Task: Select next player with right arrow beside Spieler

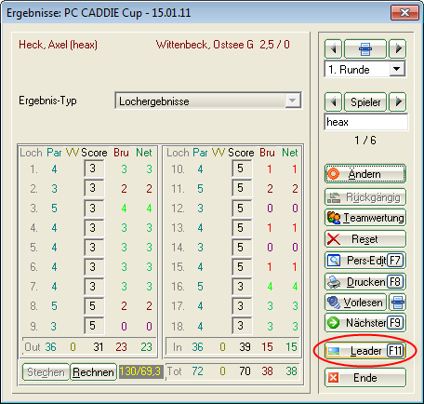Action: [398, 101]
